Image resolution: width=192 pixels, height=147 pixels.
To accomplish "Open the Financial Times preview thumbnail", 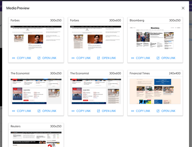I will coord(155,91).
